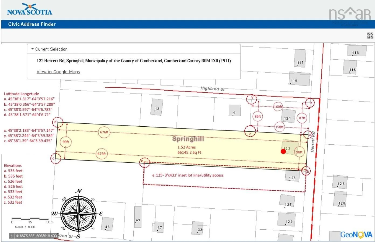
Task: Click the coordinates icon in bottom-left bar
Action: [x=12, y=236]
